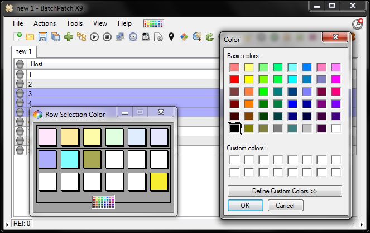Open the blue clock scheduler toolbar icon

click(x=133, y=37)
